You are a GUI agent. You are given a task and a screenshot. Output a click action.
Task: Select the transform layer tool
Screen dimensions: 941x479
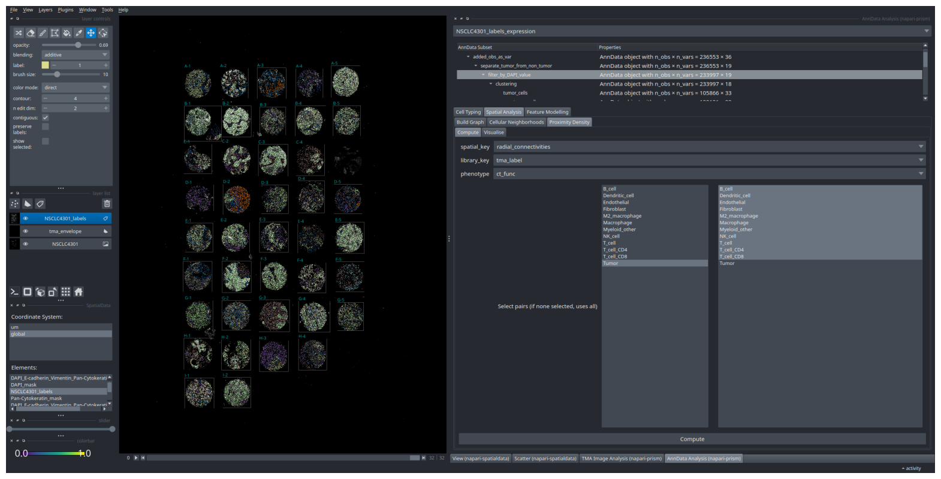(103, 33)
